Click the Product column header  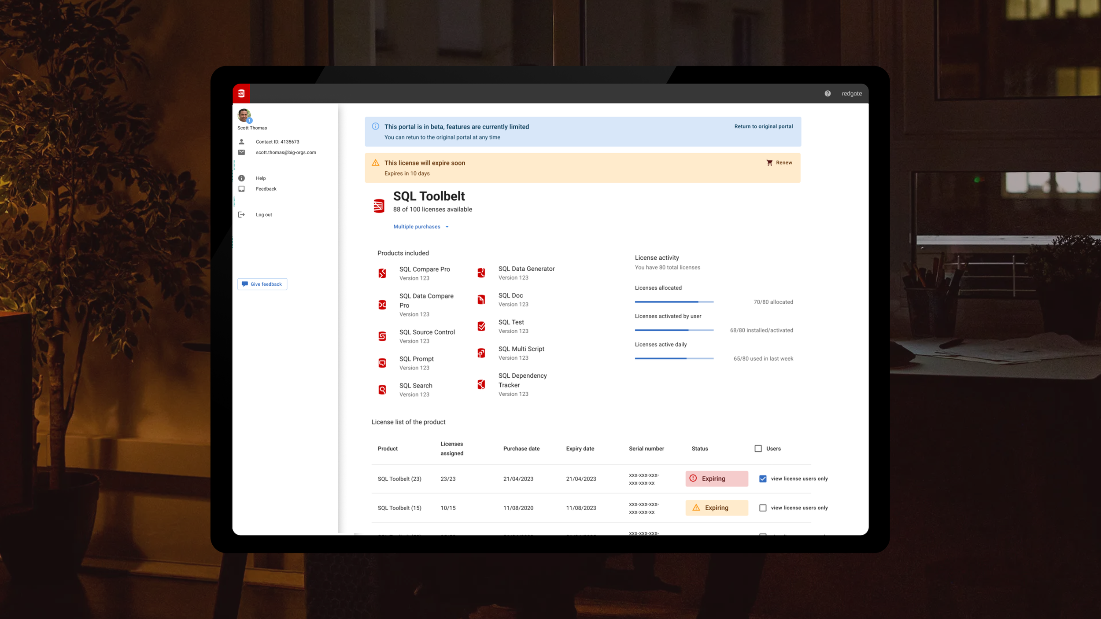(388, 449)
